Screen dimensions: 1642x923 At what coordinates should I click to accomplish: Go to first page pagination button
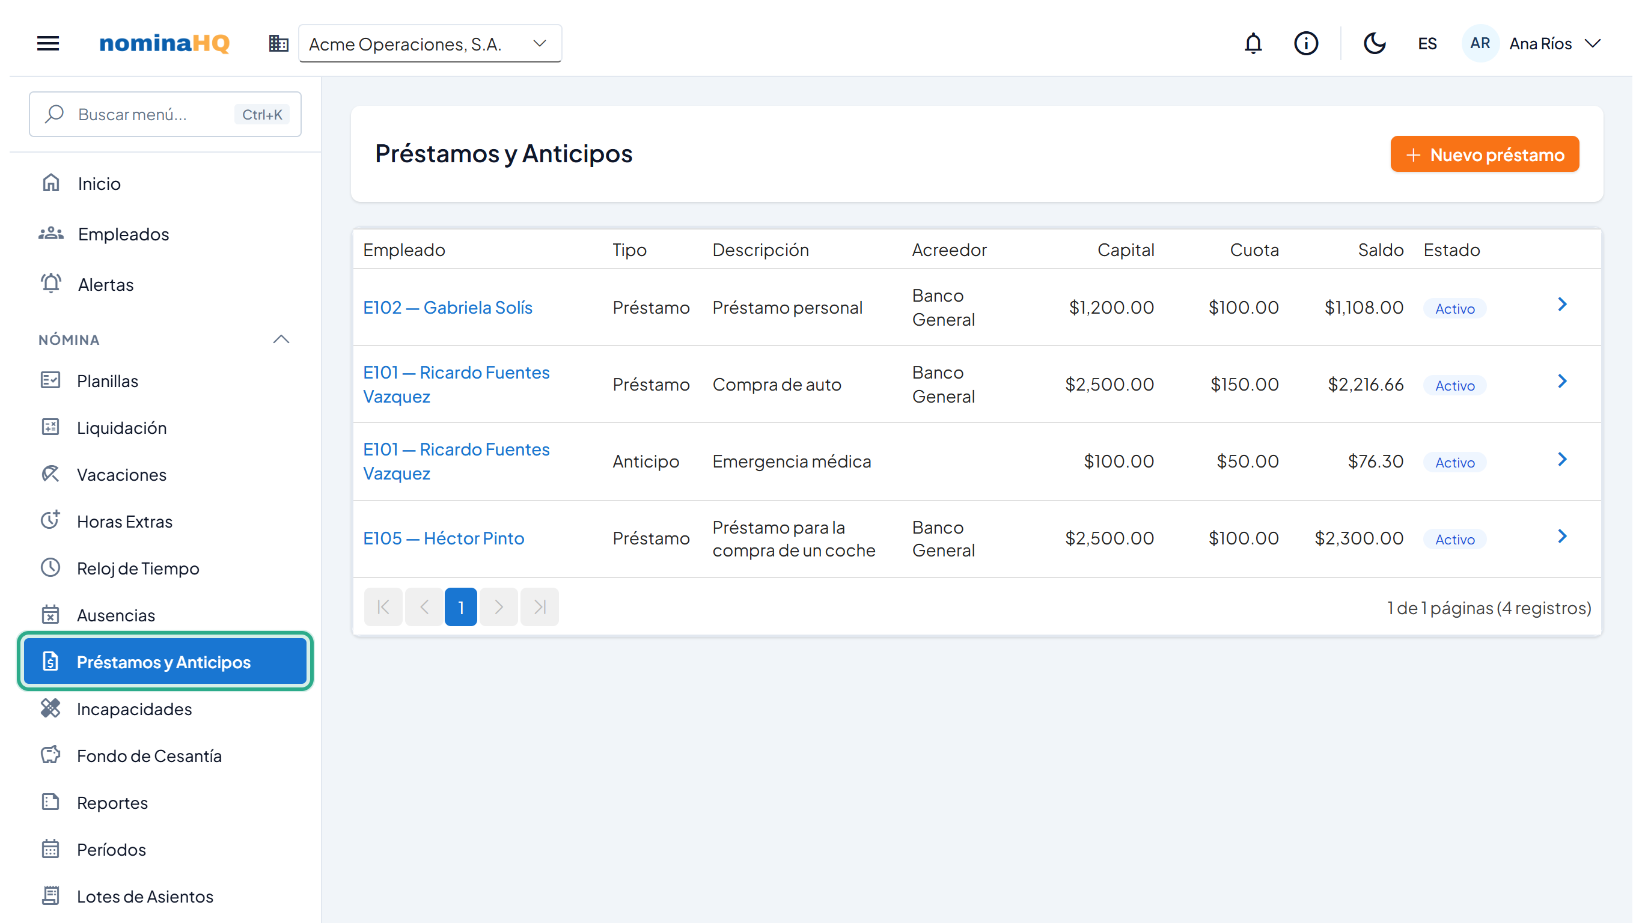[x=383, y=608]
